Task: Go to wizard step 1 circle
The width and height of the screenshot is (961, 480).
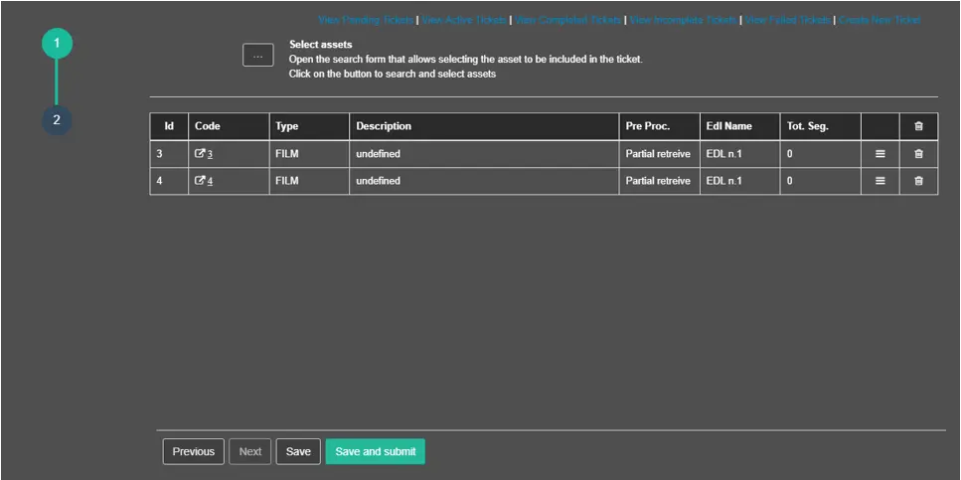Action: pos(57,44)
